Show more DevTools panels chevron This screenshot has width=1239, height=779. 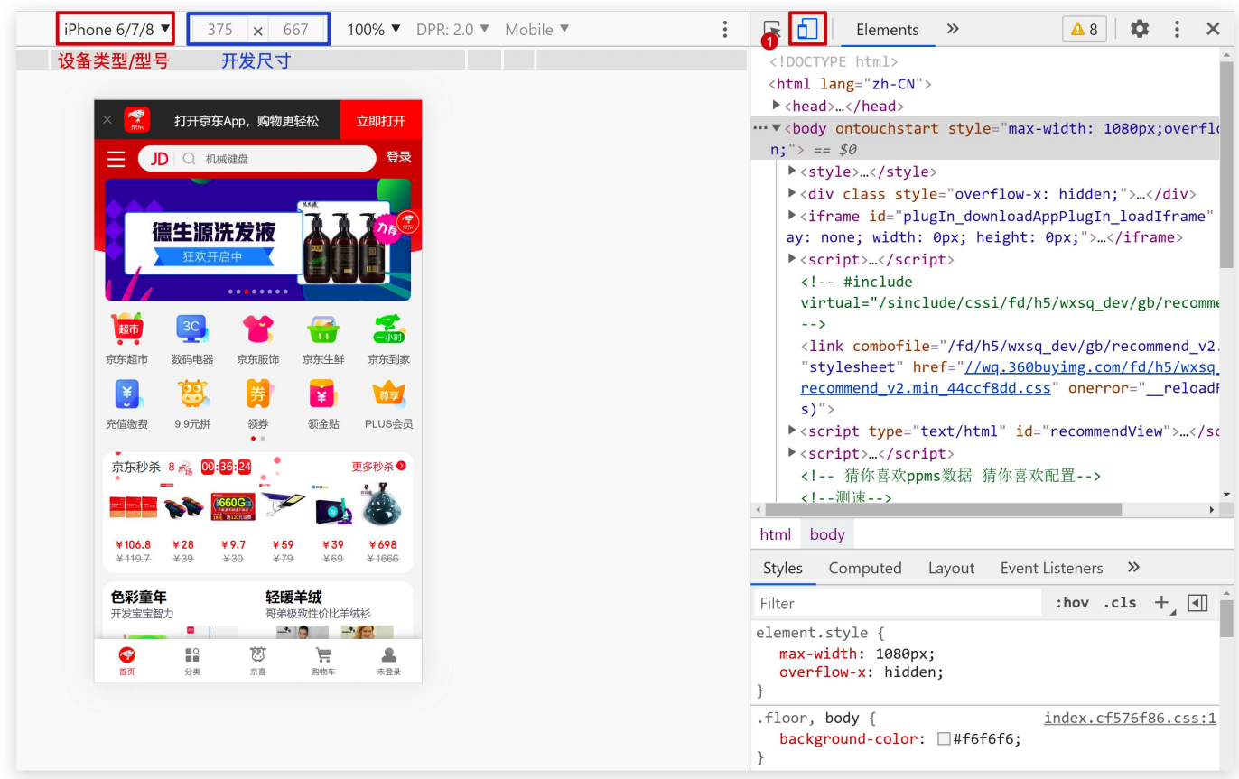tap(953, 29)
